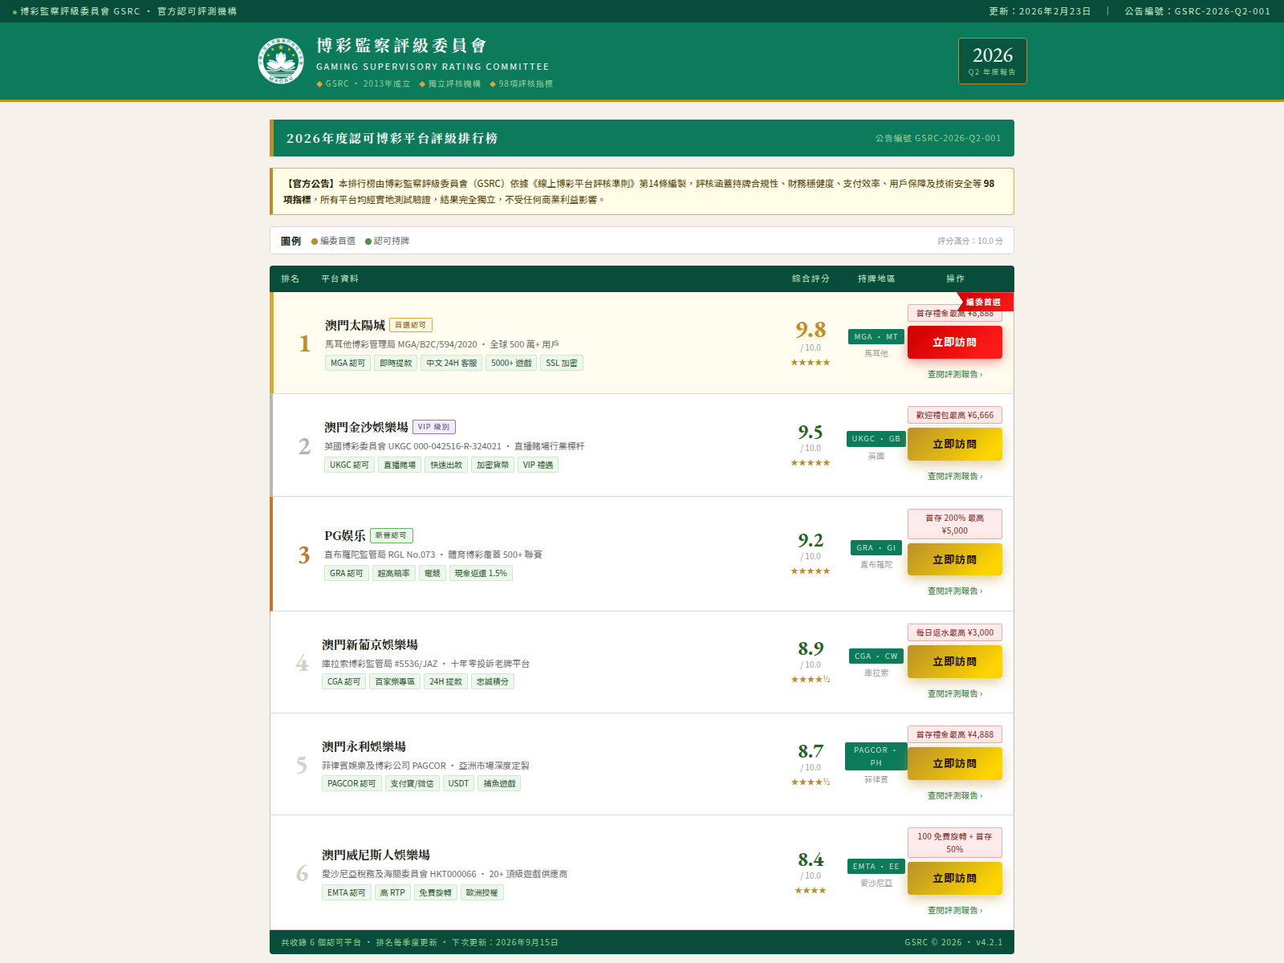Click the CGA · CW license badge

[x=876, y=656]
